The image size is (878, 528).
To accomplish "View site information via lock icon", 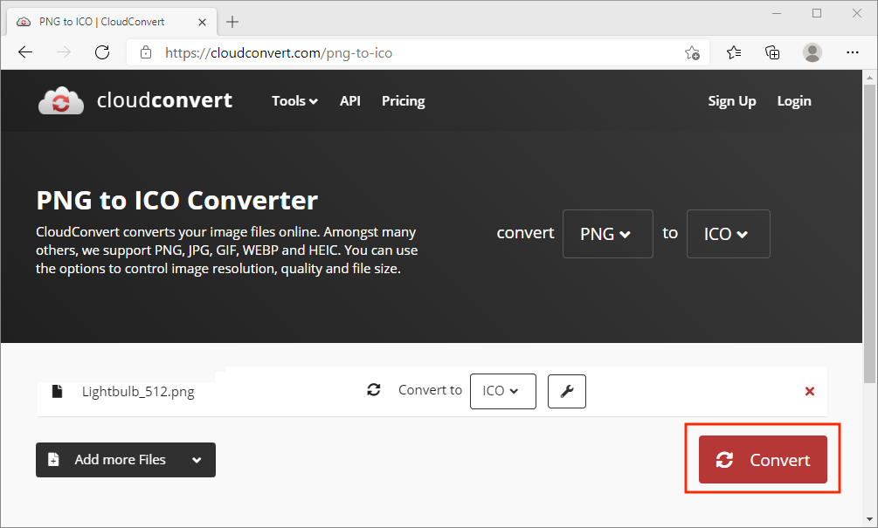I will [x=146, y=52].
